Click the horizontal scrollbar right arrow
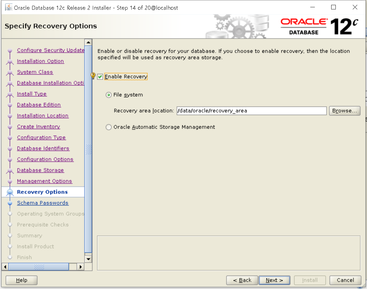Screen dimensions: 367x289 80,267
